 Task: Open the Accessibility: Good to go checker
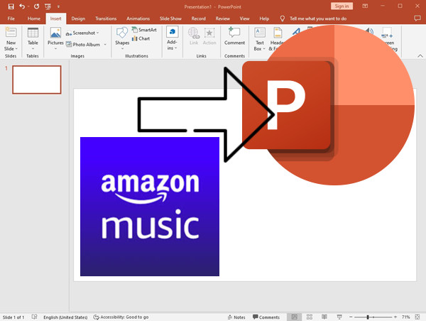[121, 317]
